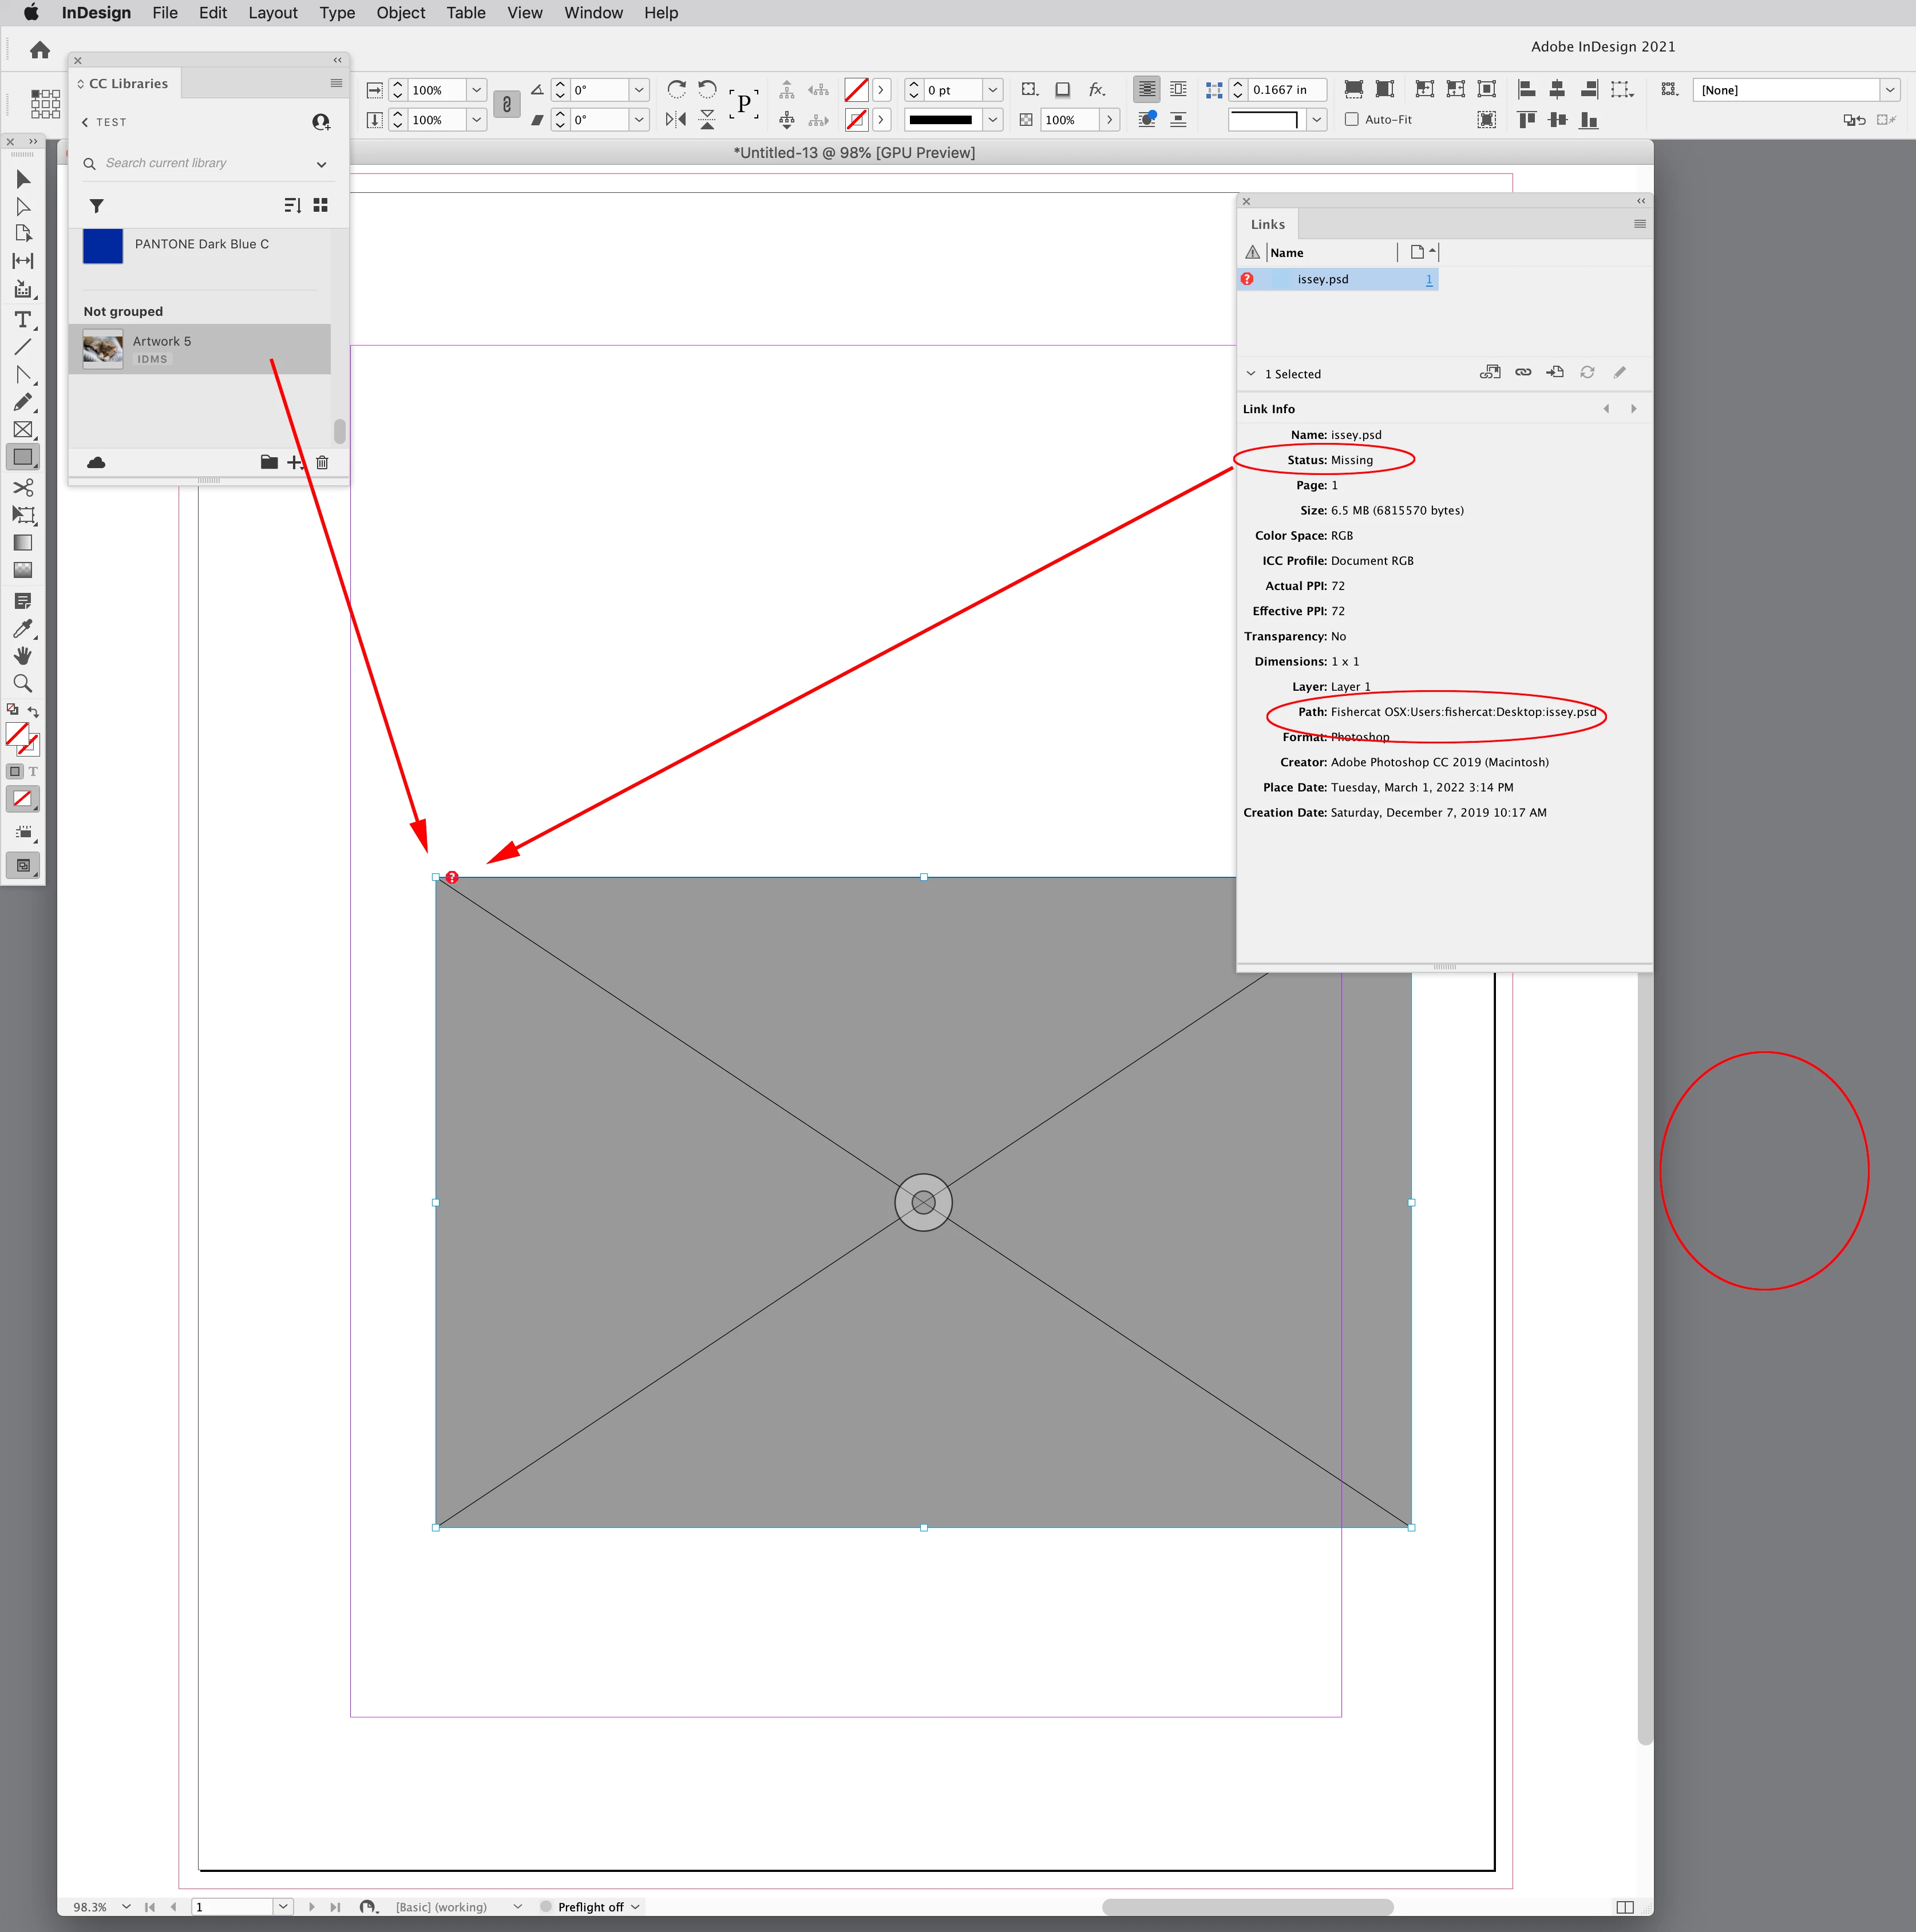
Task: Click Go To Link icon in Links panel
Action: [x=1555, y=373]
